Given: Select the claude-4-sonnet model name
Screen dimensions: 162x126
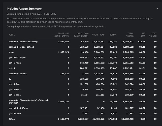Looking at the screenshot, I should coord(18,74).
